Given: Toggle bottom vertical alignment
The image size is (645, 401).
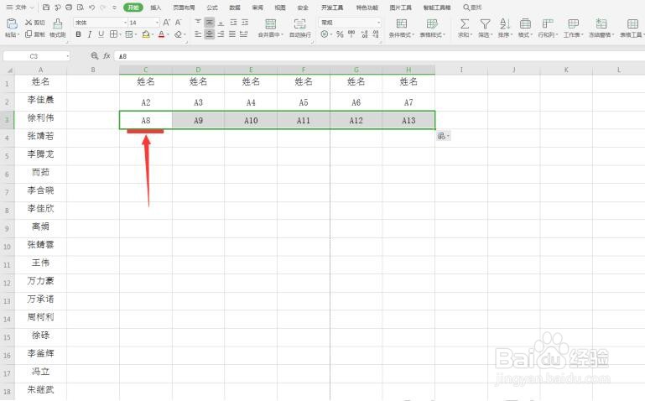Looking at the screenshot, I should pyautogui.click(x=221, y=22).
